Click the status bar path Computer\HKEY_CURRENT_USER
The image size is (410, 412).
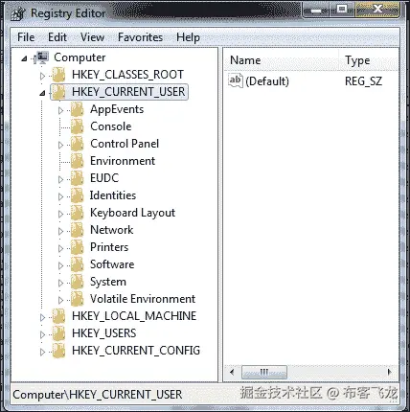pyautogui.click(x=98, y=395)
